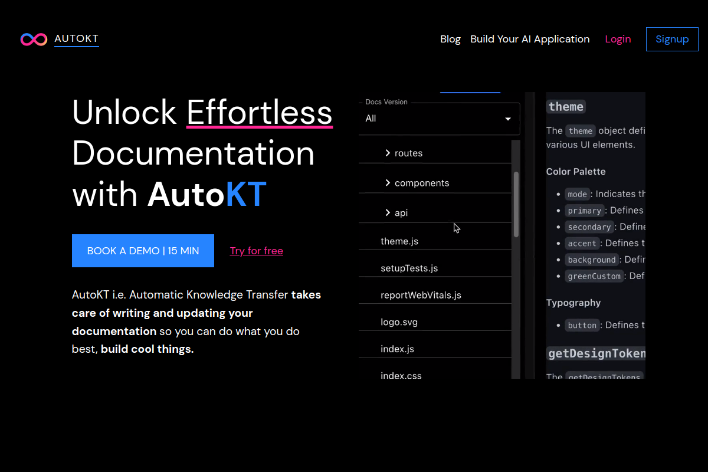
Task: Click the accent code tag
Action: tap(582, 243)
